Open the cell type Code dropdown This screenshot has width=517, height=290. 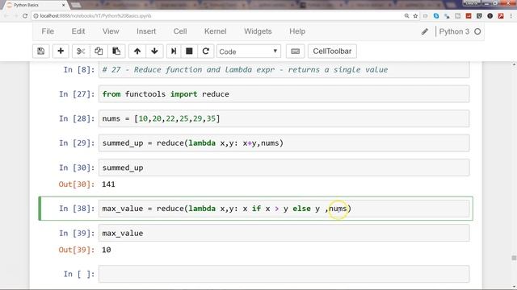[x=249, y=52]
